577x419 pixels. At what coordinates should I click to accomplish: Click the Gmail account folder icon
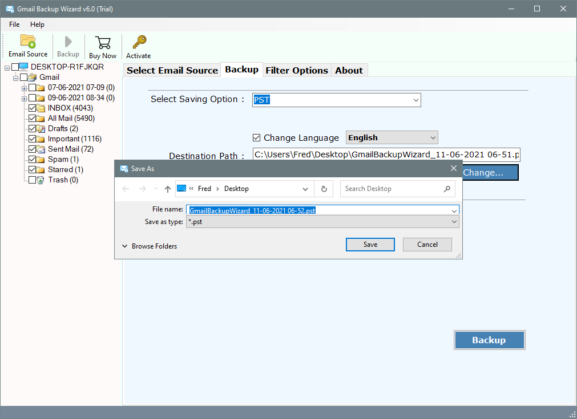click(33, 77)
